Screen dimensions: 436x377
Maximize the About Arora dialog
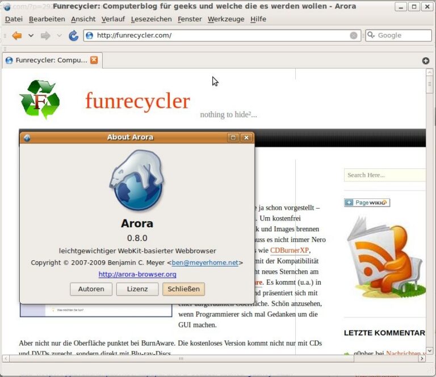[x=233, y=137]
